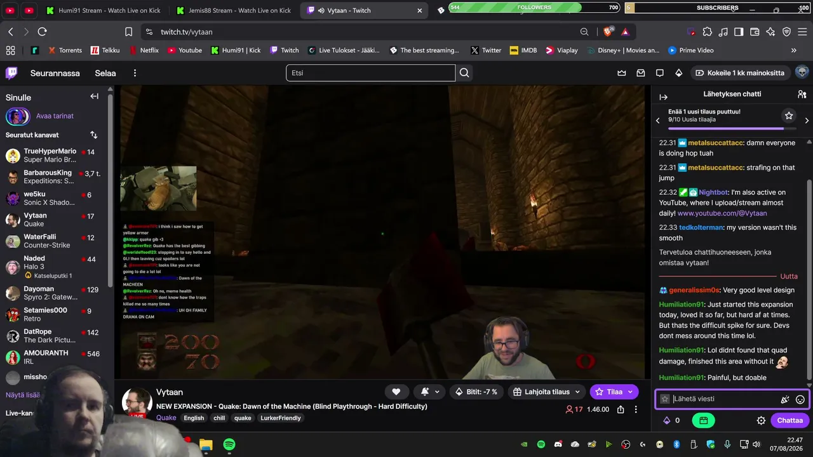Viewport: 813px width, 457px height.
Task: Click the Avaa tarinat link
Action: (55, 116)
